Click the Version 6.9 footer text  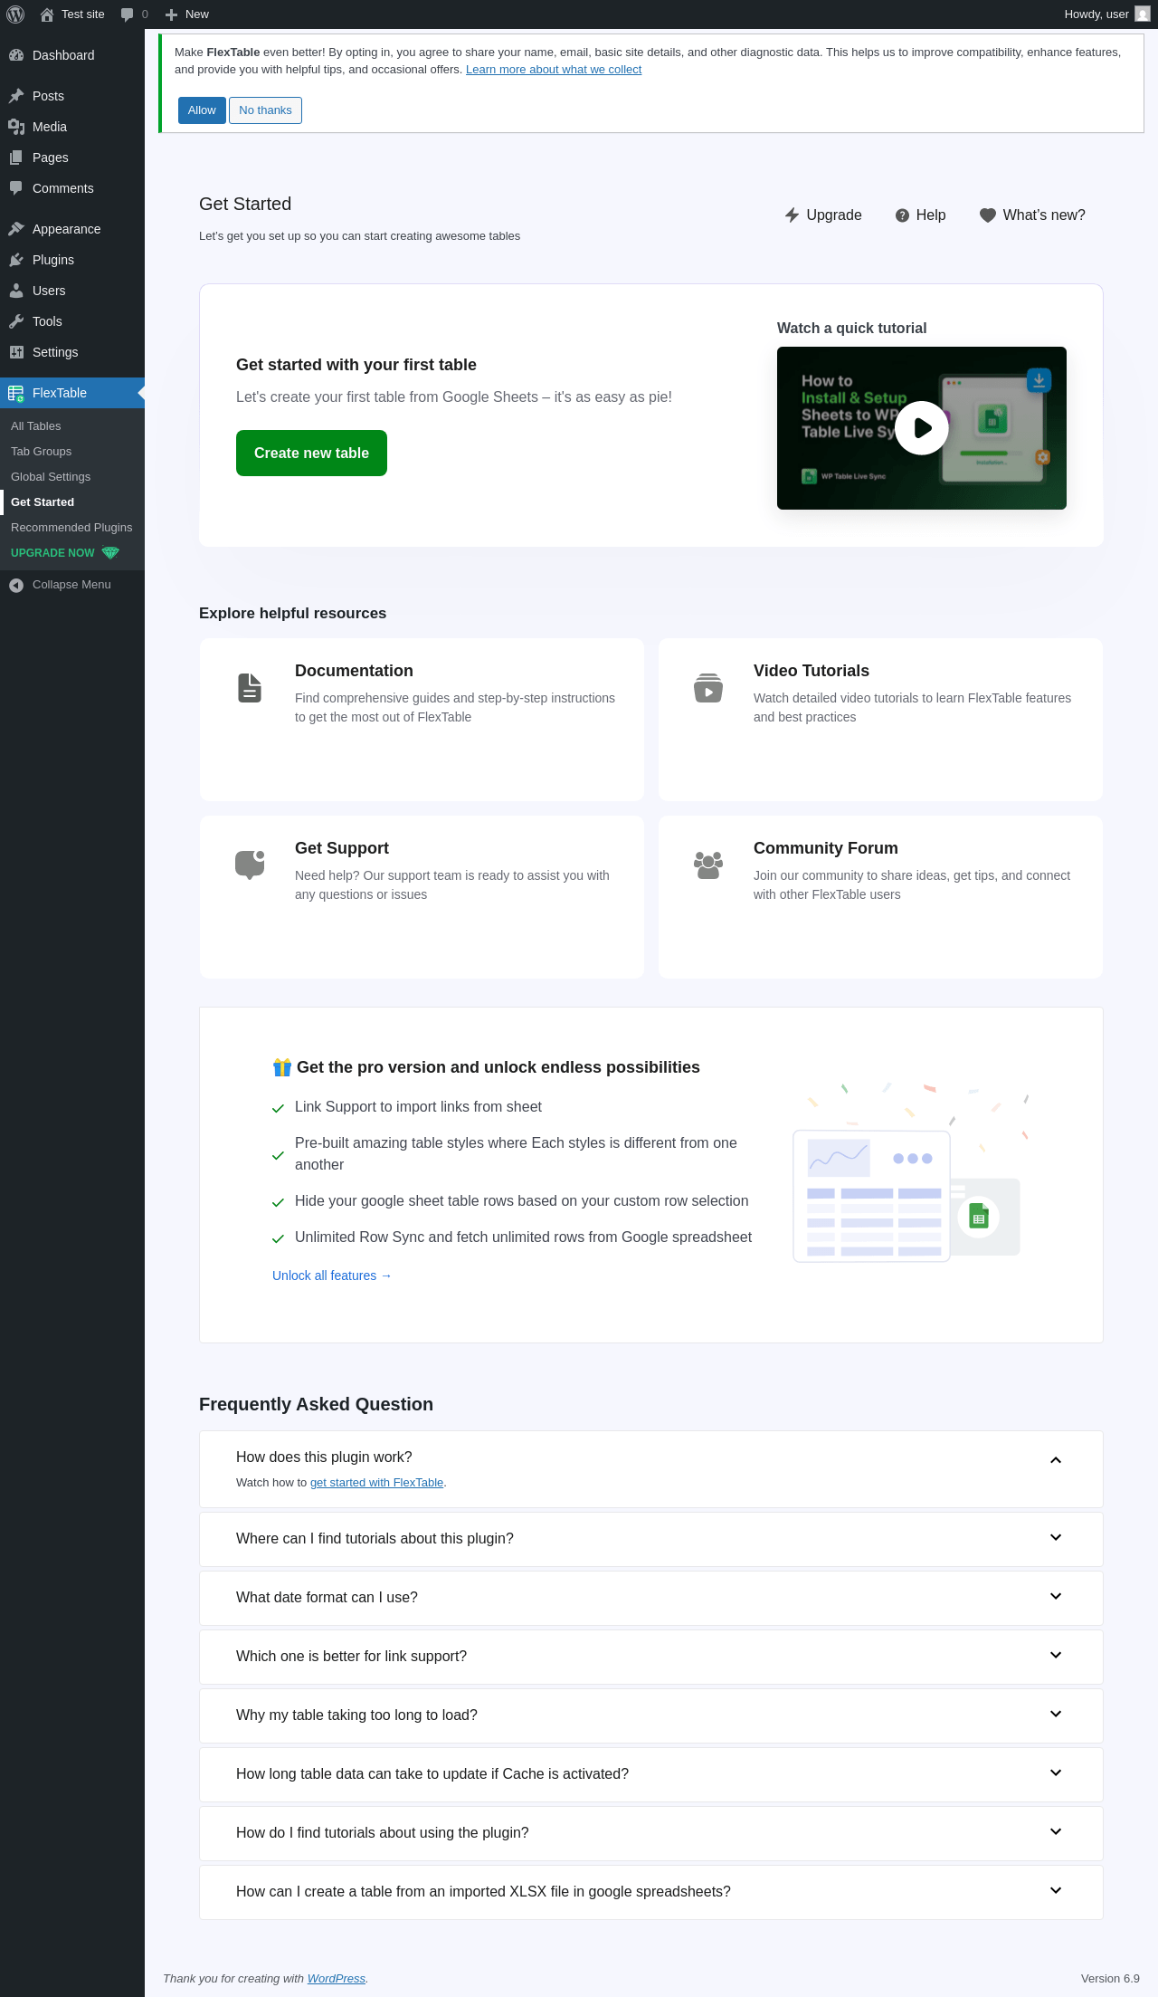[x=1110, y=1979]
